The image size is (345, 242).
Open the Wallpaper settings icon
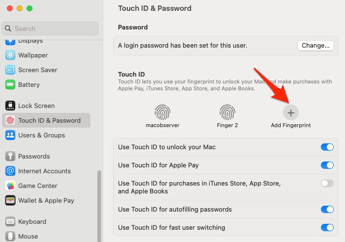coord(10,55)
